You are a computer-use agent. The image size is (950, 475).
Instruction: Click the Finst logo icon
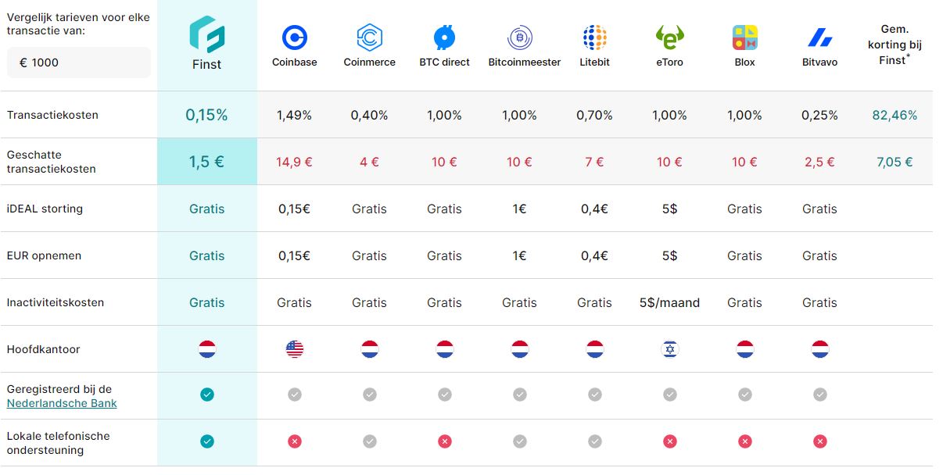tap(206, 34)
